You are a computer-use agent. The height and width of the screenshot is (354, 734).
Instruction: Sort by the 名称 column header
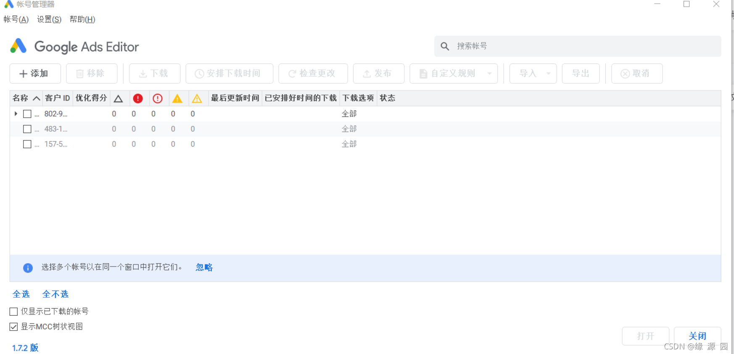pyautogui.click(x=26, y=98)
